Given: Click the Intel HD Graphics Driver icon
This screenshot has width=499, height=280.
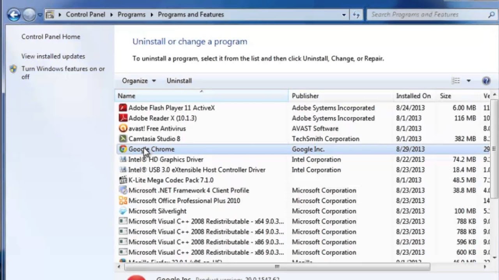Looking at the screenshot, I should (123, 159).
